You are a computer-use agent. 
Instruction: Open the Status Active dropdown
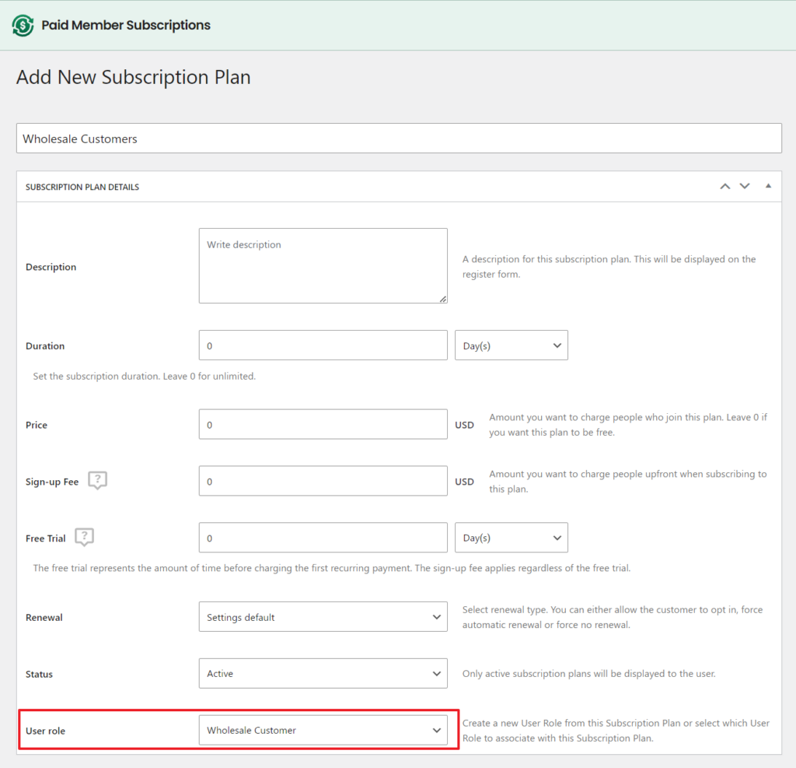click(323, 674)
